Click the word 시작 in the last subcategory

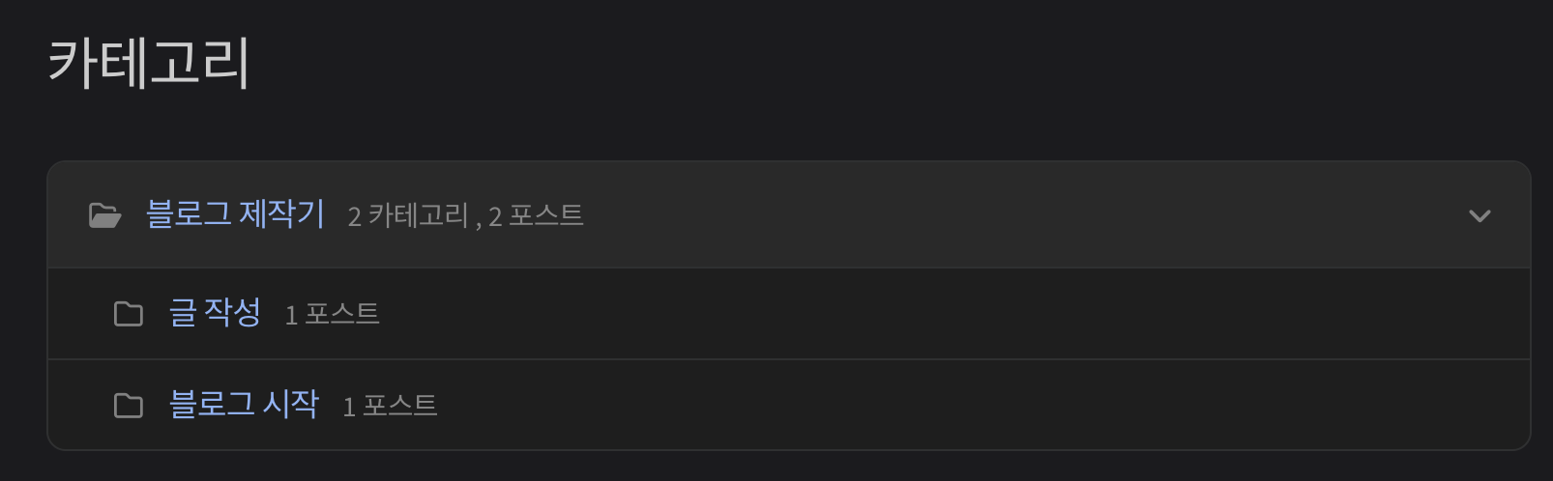291,404
